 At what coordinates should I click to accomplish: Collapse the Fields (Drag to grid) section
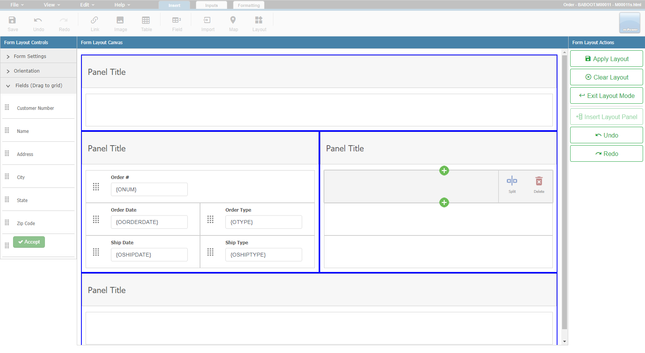pyautogui.click(x=38, y=86)
